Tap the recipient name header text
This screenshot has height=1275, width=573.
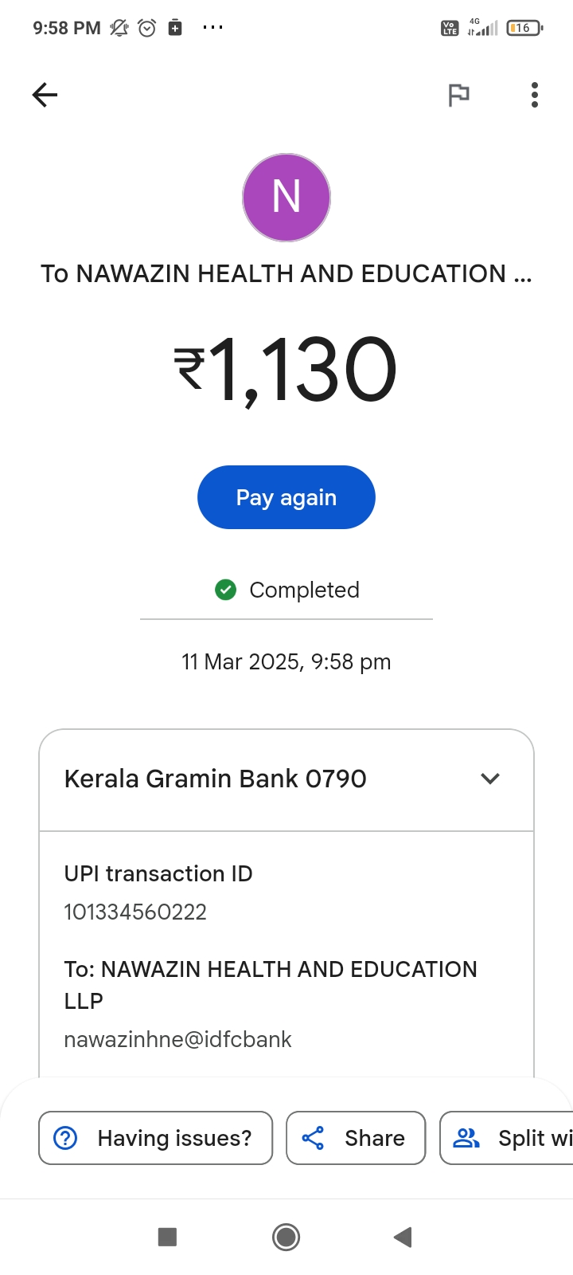[286, 273]
